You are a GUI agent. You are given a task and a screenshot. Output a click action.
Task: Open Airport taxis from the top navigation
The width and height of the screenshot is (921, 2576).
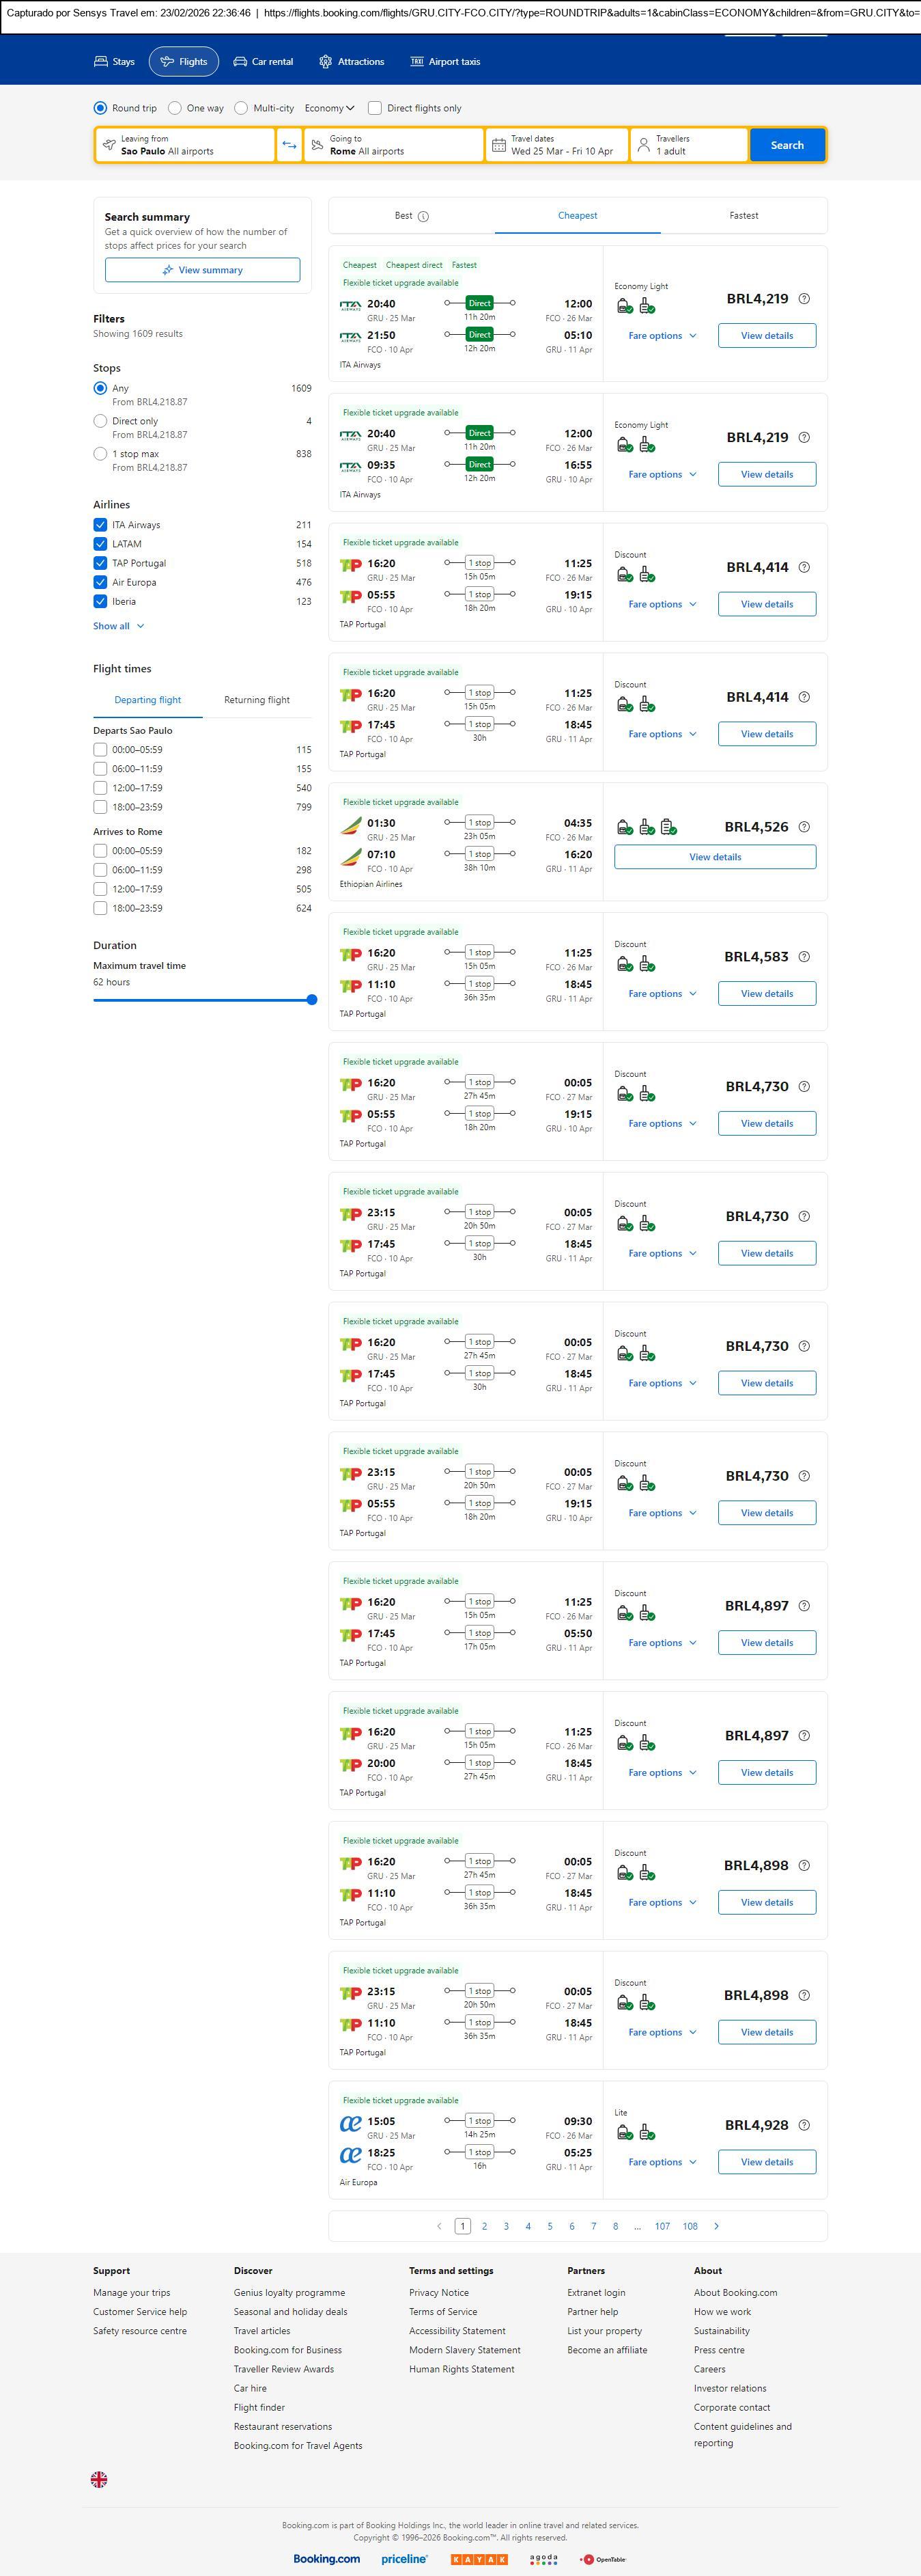(x=446, y=62)
